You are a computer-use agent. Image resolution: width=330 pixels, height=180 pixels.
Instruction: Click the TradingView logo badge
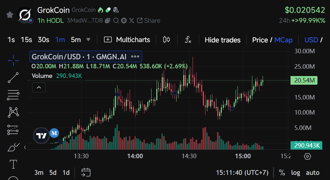[41, 136]
